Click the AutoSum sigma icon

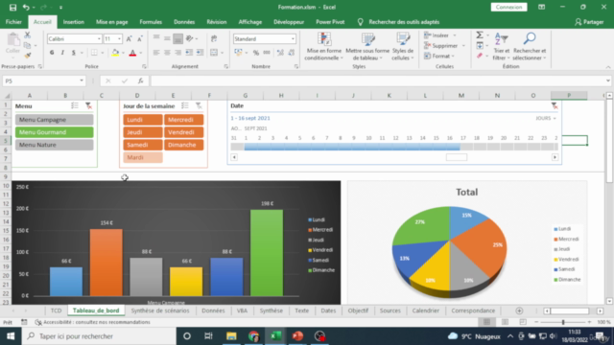coord(480,35)
